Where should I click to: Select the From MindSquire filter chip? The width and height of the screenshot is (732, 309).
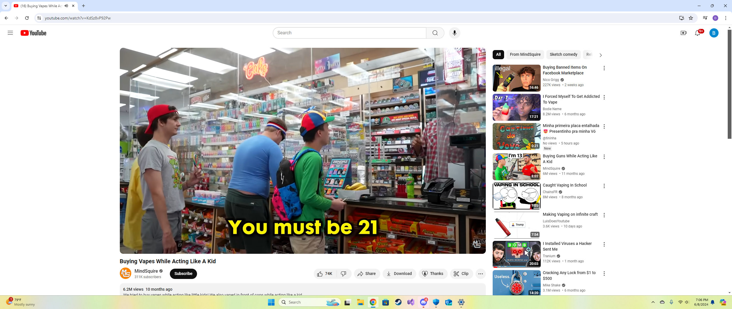[525, 54]
